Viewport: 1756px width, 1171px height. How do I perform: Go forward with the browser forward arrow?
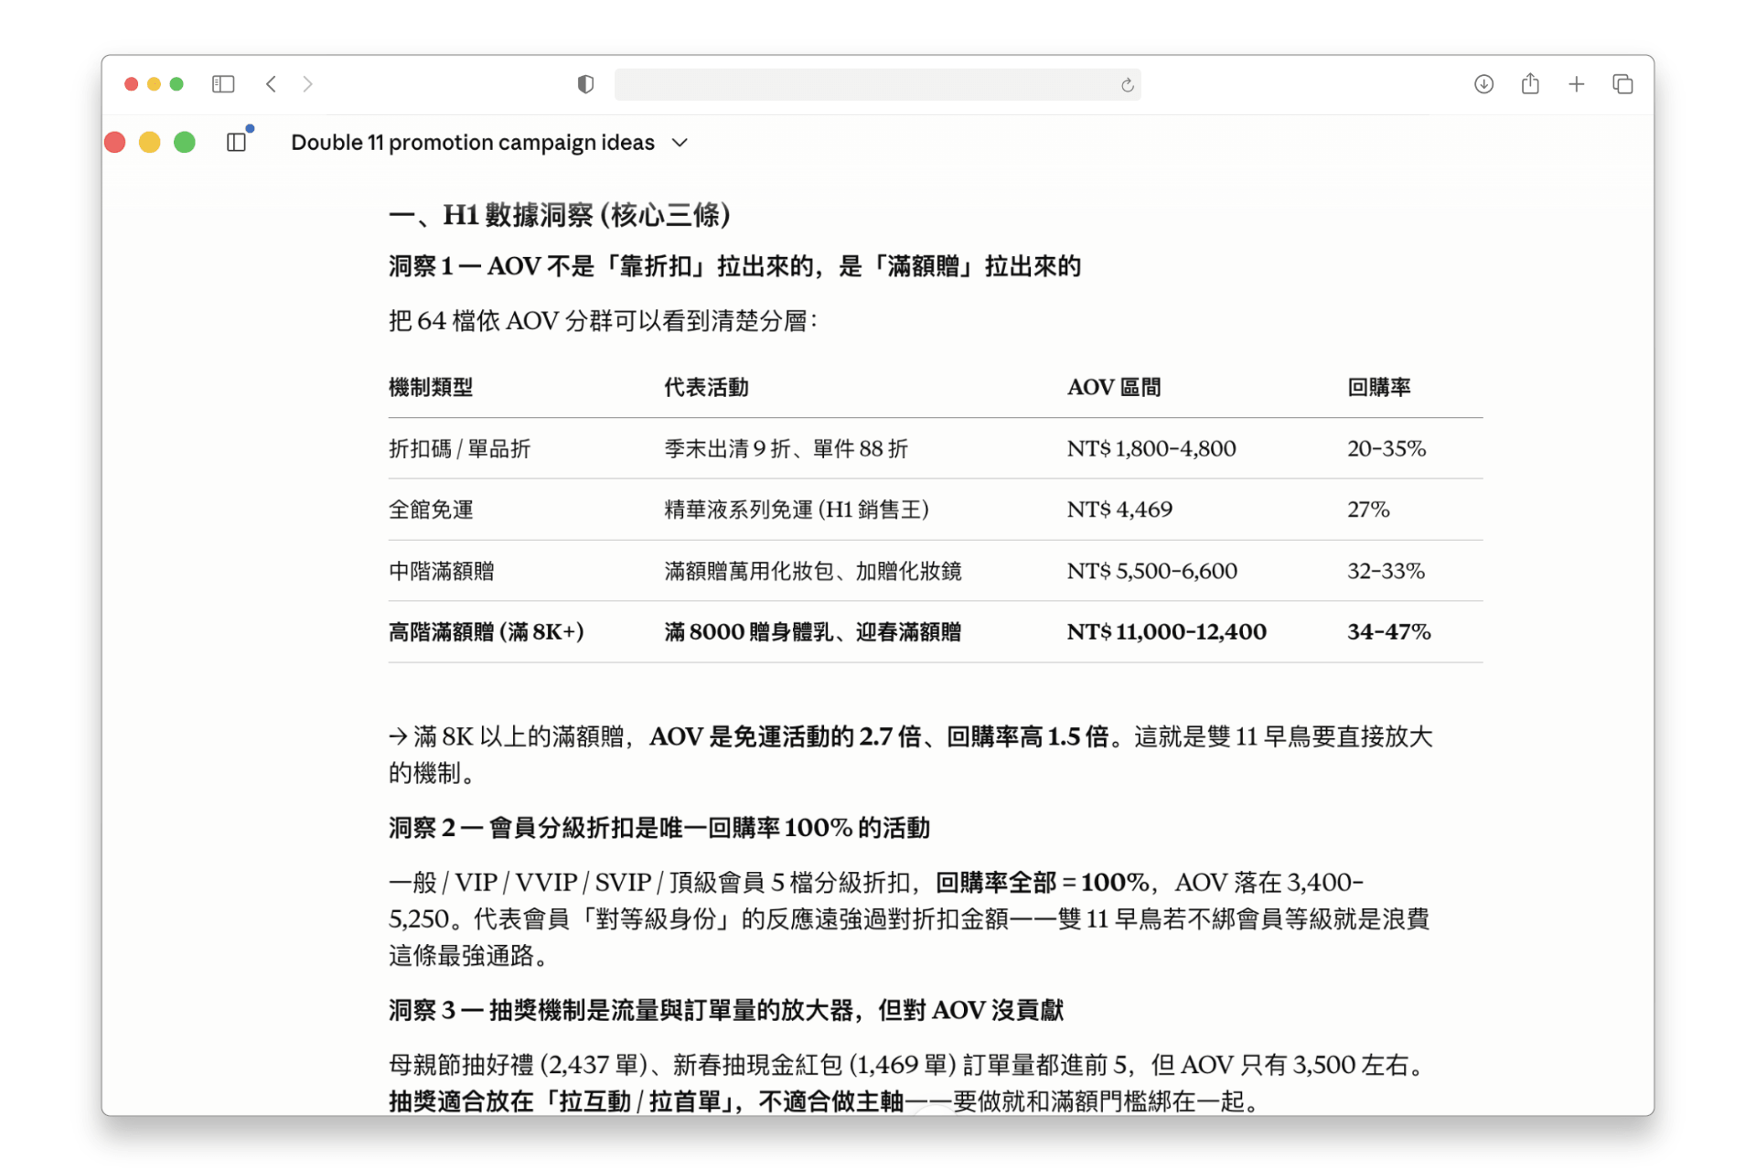[x=307, y=84]
